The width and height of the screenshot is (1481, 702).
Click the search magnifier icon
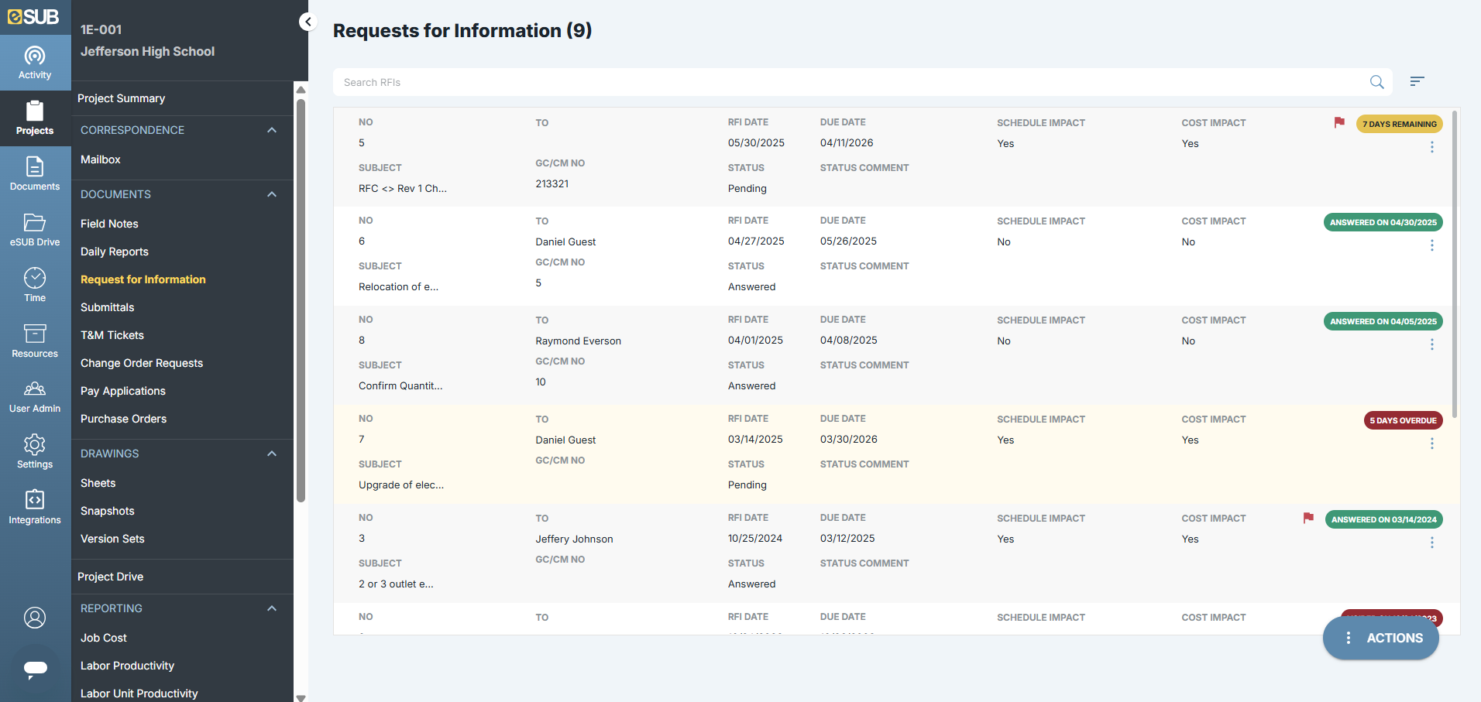[x=1376, y=82]
